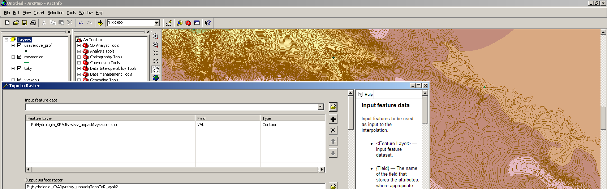Close the table of contents panel
This screenshot has height=189, width=607.
(x=69, y=32)
